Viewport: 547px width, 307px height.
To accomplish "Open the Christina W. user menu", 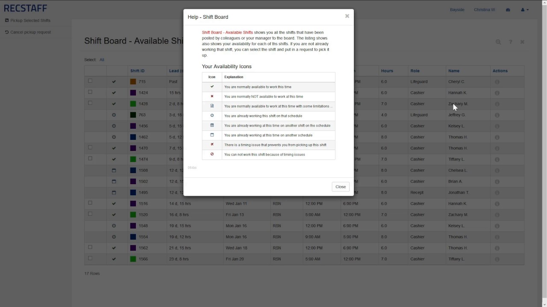I will pos(485,10).
